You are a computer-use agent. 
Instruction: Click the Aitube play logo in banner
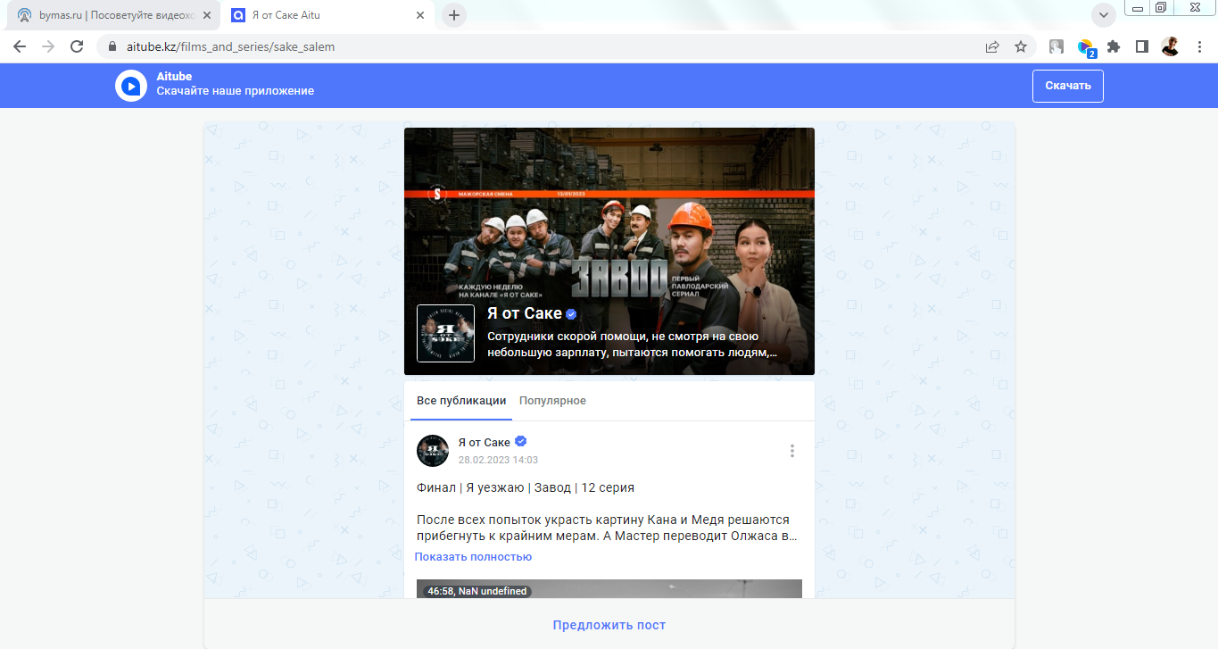[130, 86]
